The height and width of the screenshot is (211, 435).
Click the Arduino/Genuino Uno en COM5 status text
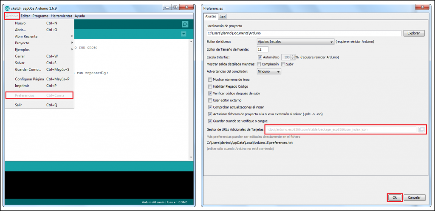(x=164, y=202)
